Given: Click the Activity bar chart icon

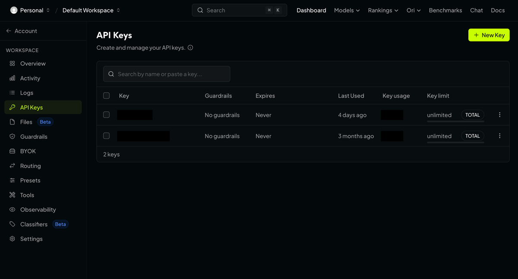Looking at the screenshot, I should click(x=12, y=78).
